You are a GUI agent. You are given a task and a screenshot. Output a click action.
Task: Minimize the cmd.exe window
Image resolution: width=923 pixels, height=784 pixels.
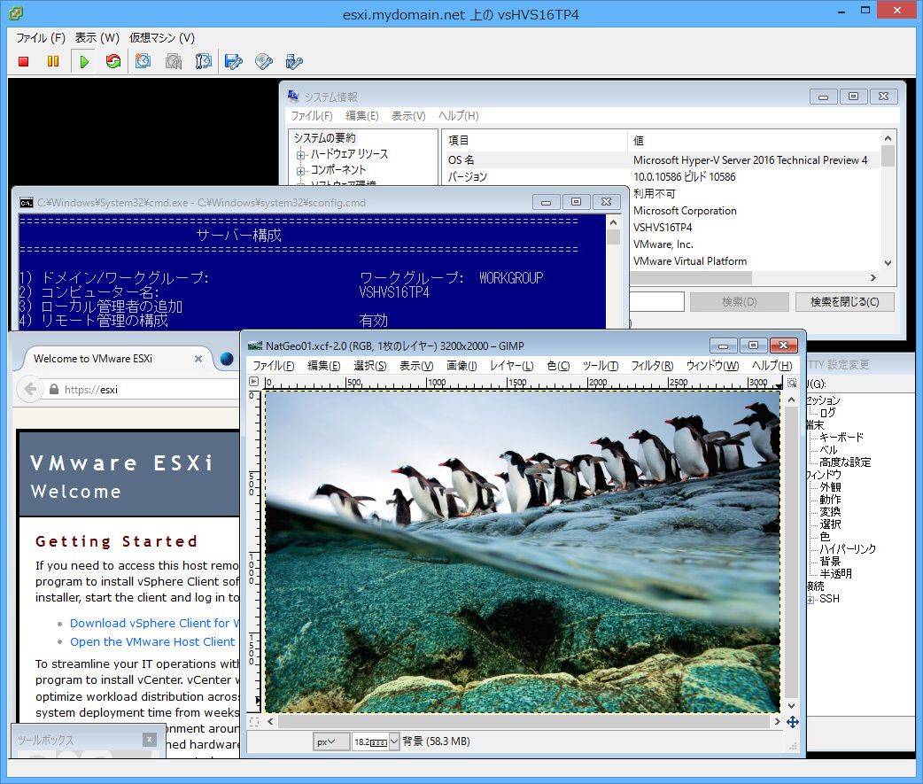point(547,202)
